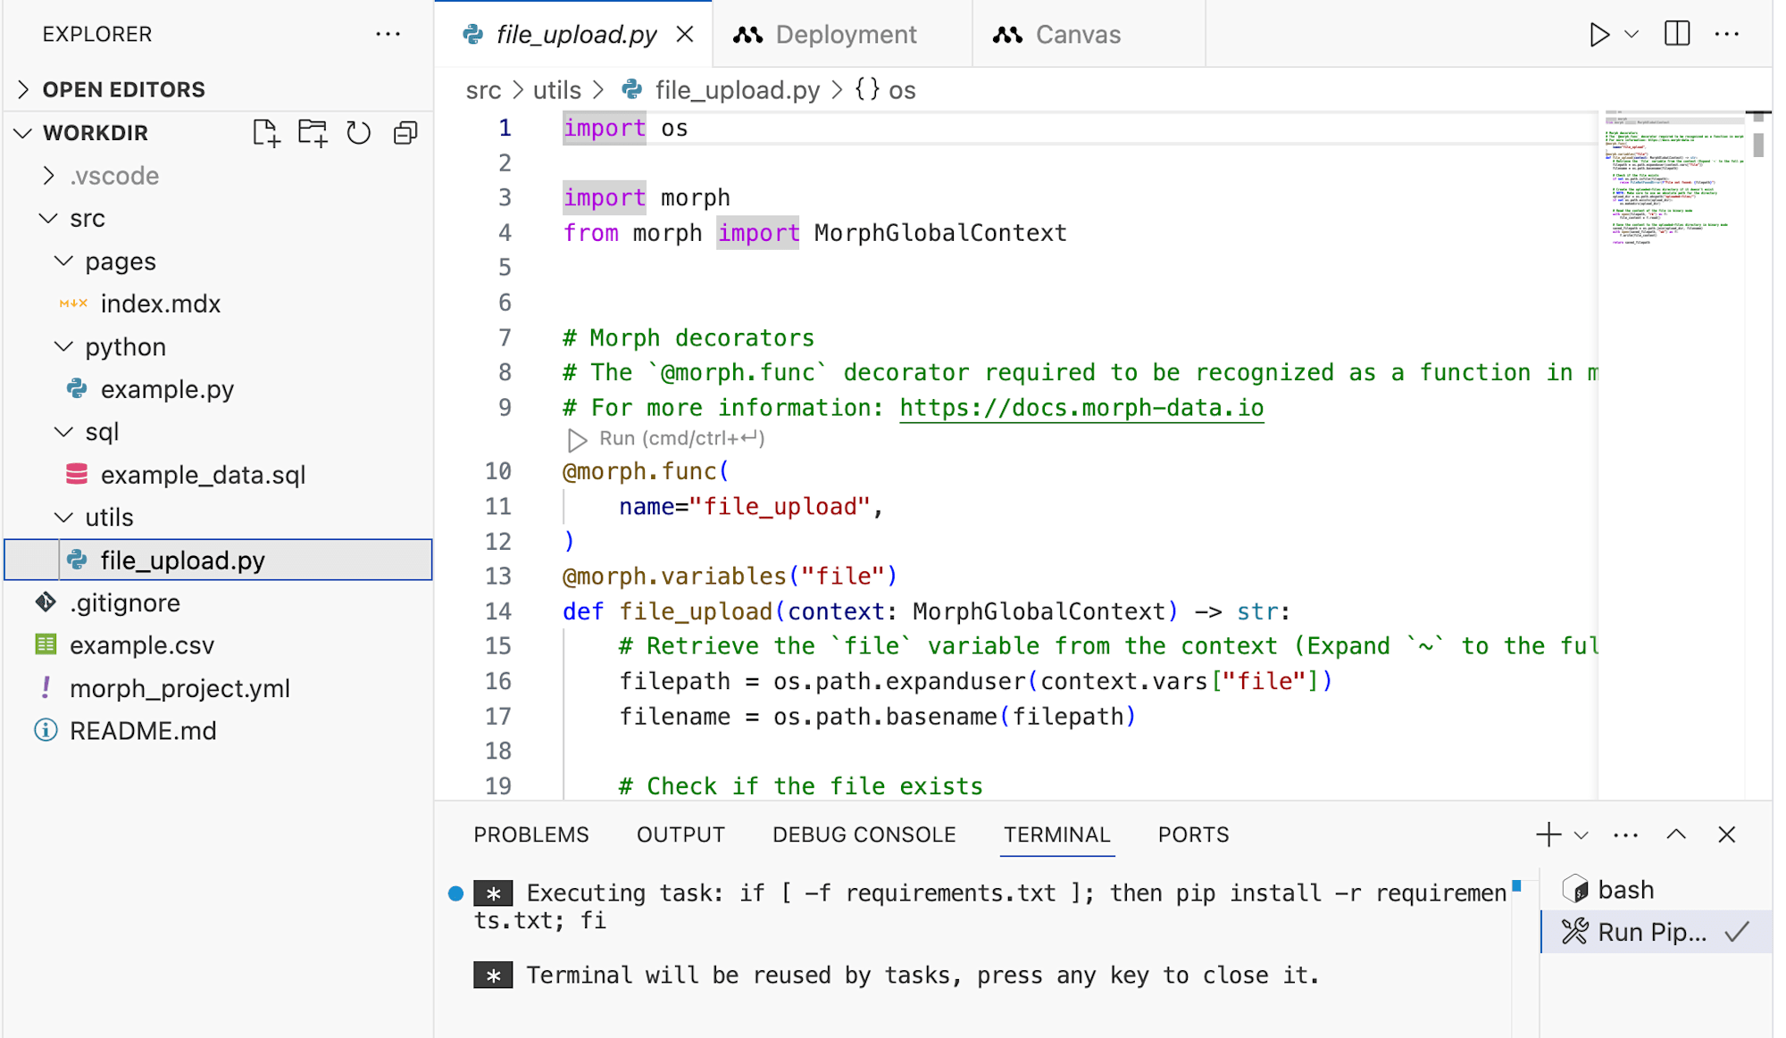Collapse all folders in explorer

(405, 133)
